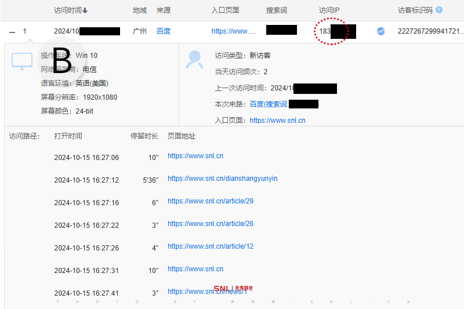Collapse visitor row 1 with the minus icon
Viewport: 464px width, 309px height.
click(x=12, y=31)
